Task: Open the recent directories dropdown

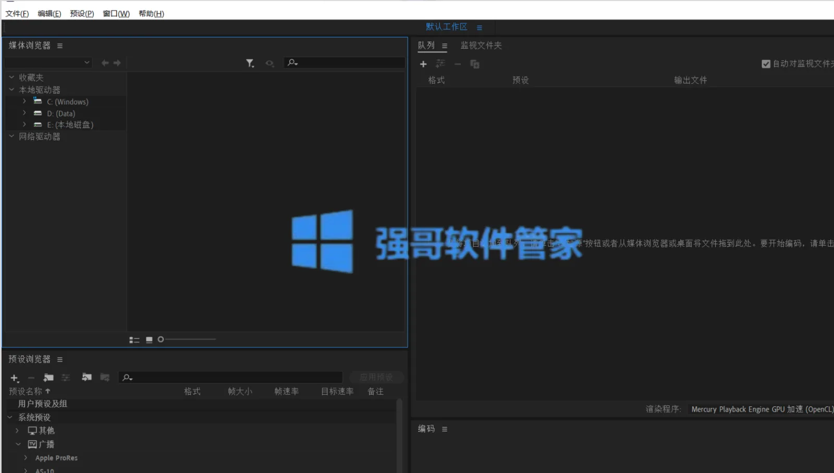Action: click(48, 63)
